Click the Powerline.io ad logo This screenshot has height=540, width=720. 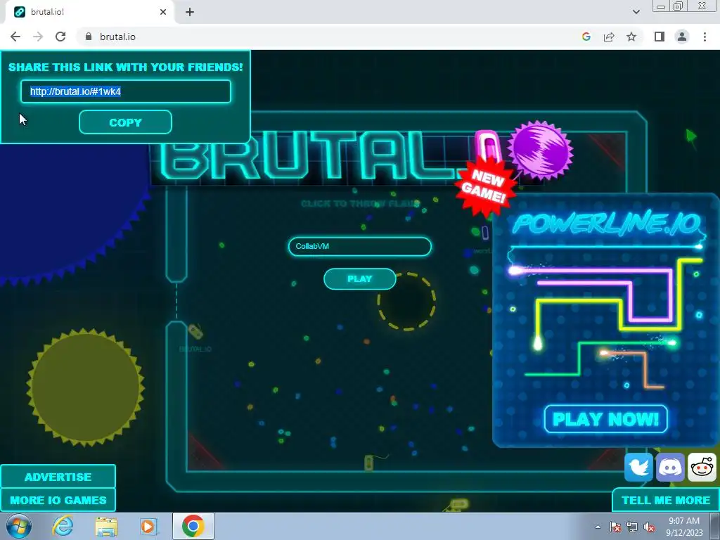coord(607,224)
